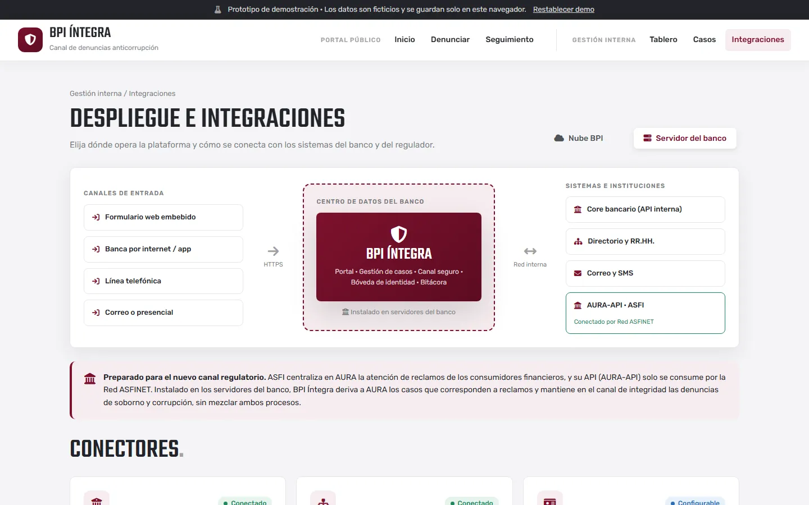The image size is (809, 505).
Task: Open the Seguimiento page
Action: click(510, 40)
